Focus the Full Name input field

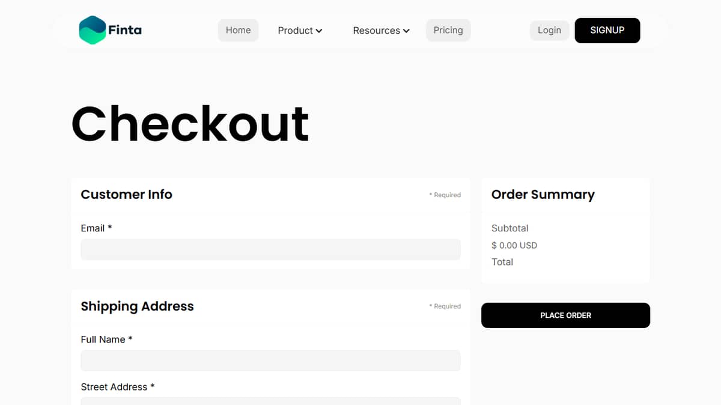[x=270, y=361]
